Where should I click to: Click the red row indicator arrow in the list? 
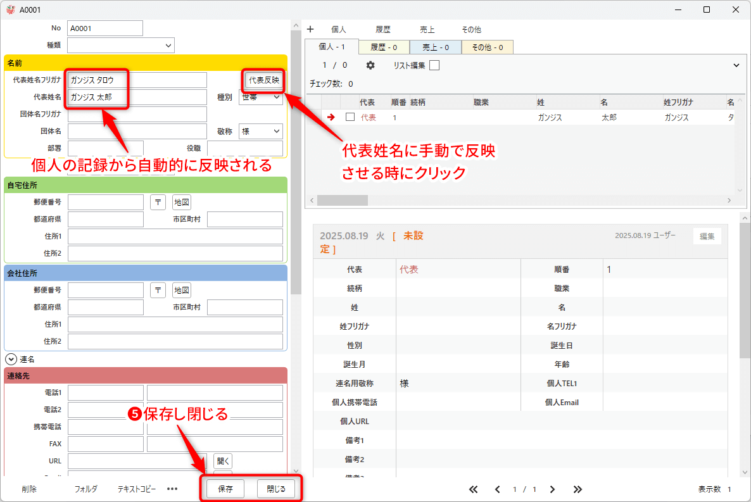click(x=331, y=117)
